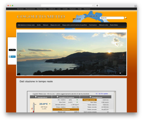Focus the Search input field

click(112, 18)
